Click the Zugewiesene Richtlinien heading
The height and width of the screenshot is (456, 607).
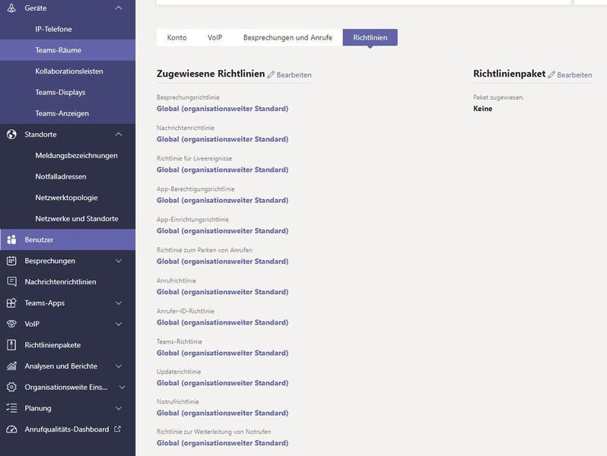click(x=211, y=74)
